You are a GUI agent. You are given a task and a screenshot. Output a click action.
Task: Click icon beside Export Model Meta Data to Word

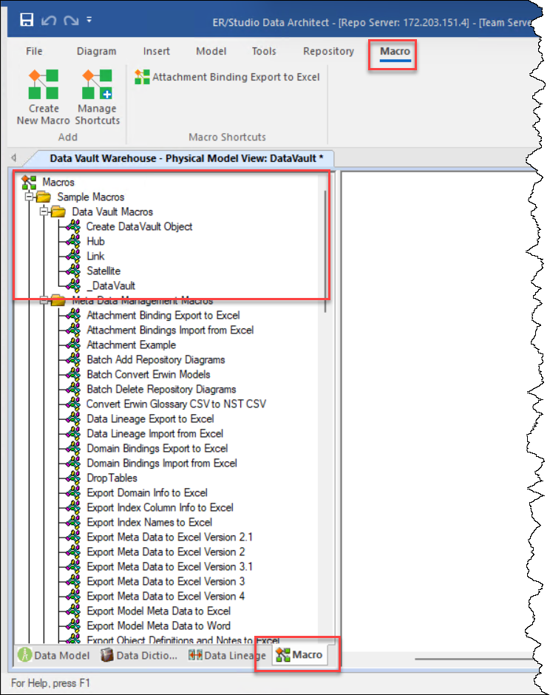coord(73,625)
